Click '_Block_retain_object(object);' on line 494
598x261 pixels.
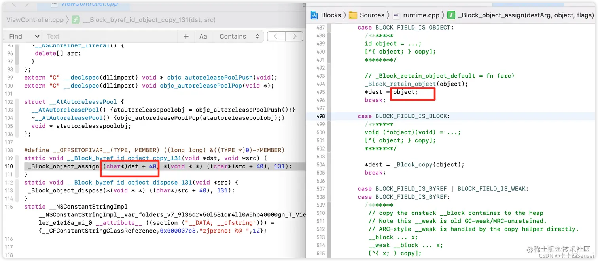point(416,84)
